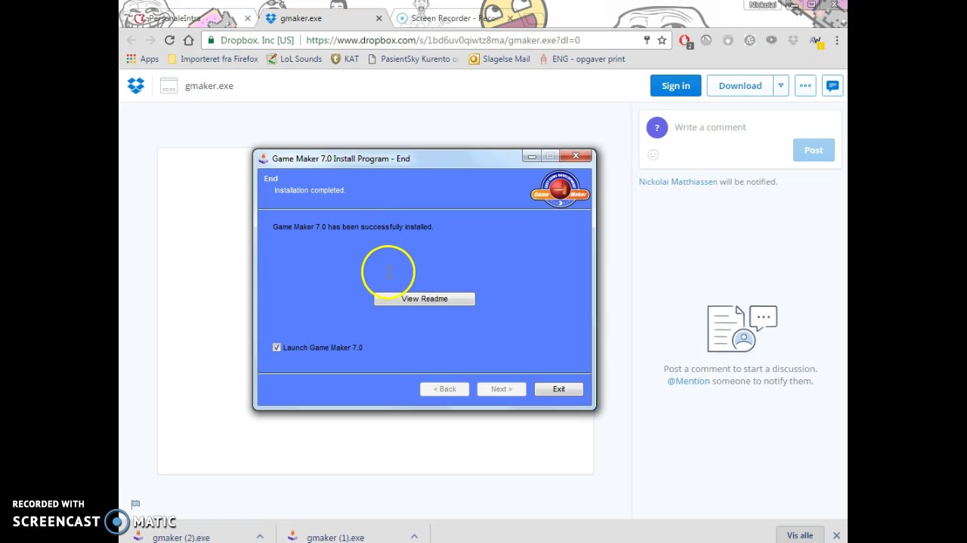
Task: Click the AW extension icon
Action: point(816,41)
